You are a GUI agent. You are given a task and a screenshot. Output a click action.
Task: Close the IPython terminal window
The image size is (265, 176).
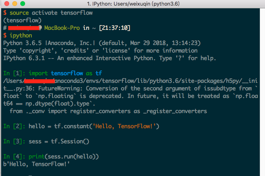click(7, 4)
